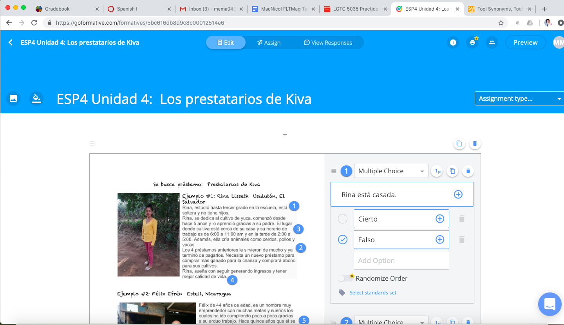Click the Select standards set link
Viewport: 564px width, 325px height.
tap(373, 292)
